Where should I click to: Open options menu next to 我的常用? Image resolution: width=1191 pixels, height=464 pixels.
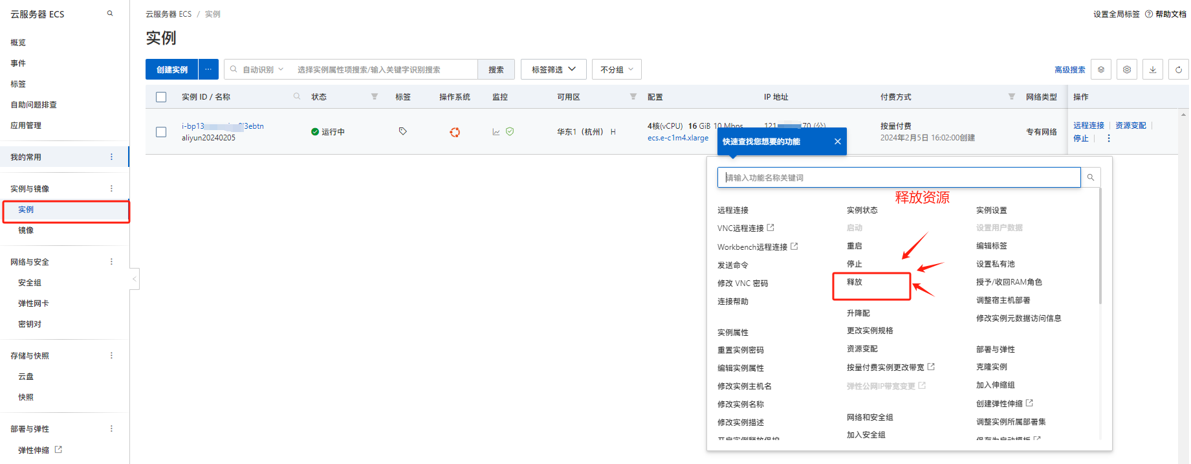(x=111, y=157)
